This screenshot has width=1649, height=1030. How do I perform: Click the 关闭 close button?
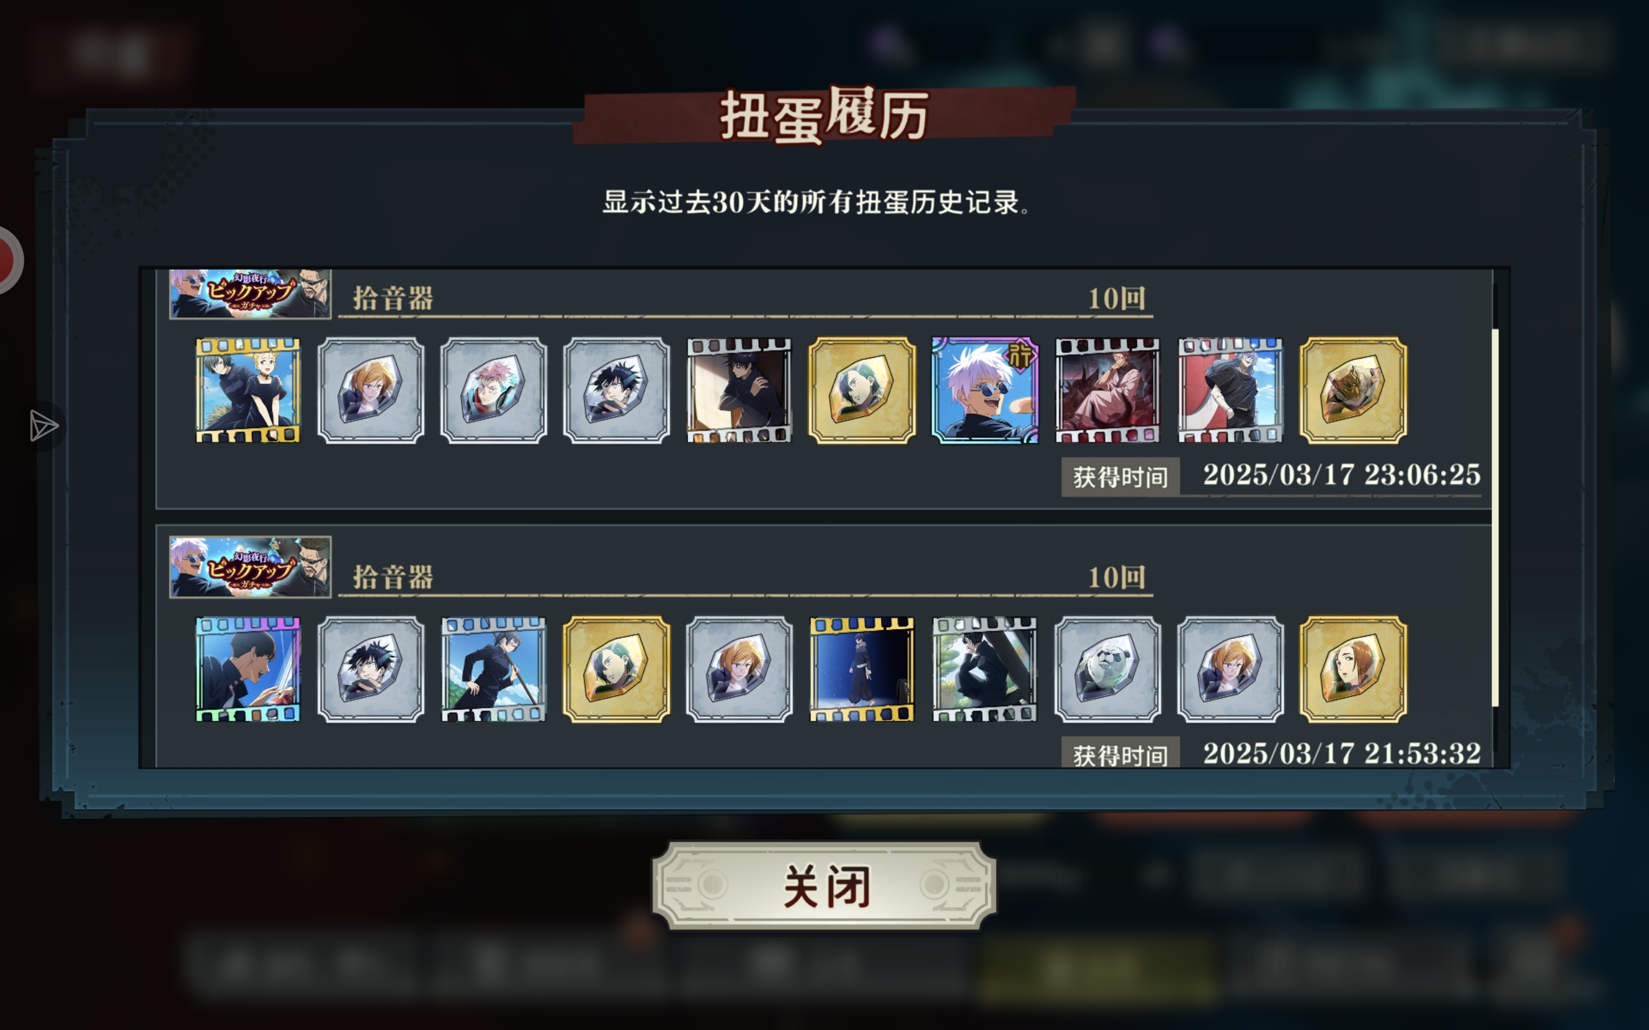tap(824, 886)
